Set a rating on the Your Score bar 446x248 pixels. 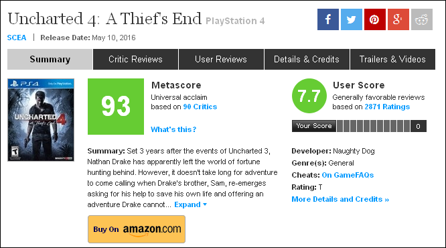(x=374, y=126)
